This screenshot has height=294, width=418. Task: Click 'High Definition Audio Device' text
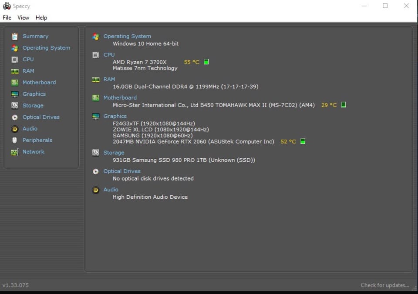point(150,197)
